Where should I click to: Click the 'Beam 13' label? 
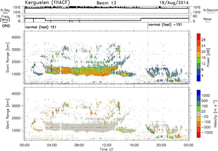click(x=106, y=3)
